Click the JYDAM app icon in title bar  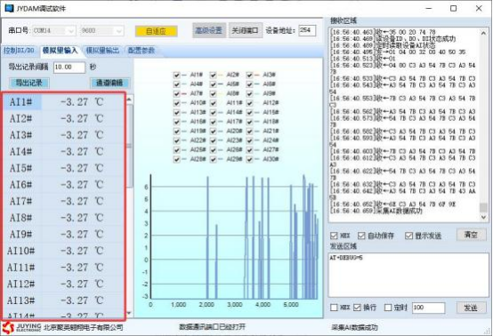[10, 8]
